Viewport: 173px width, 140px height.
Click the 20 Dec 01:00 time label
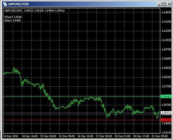pos(122,136)
